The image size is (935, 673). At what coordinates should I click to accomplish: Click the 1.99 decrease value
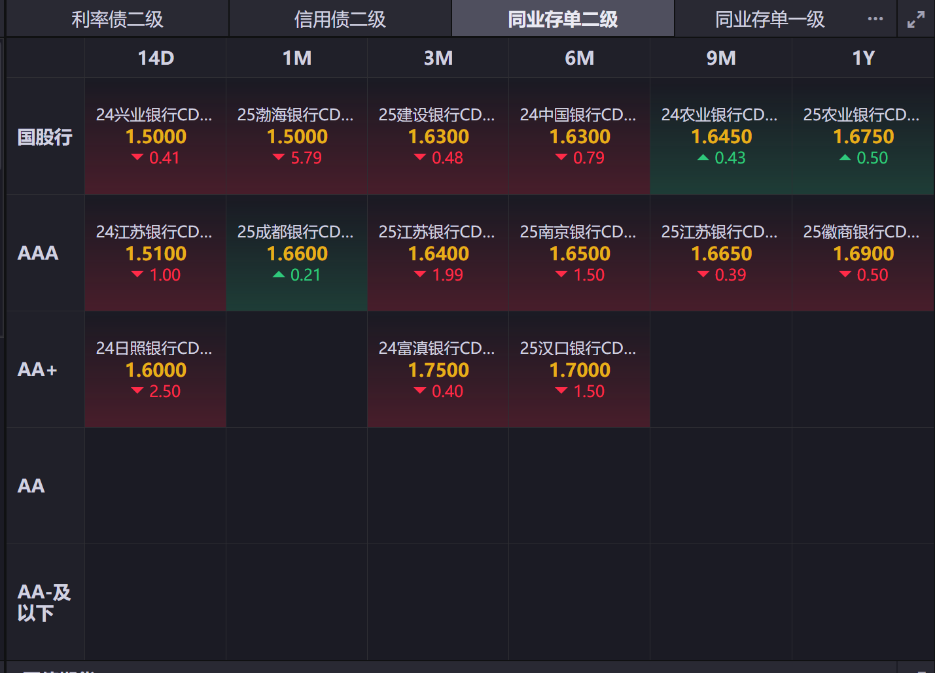tap(448, 275)
